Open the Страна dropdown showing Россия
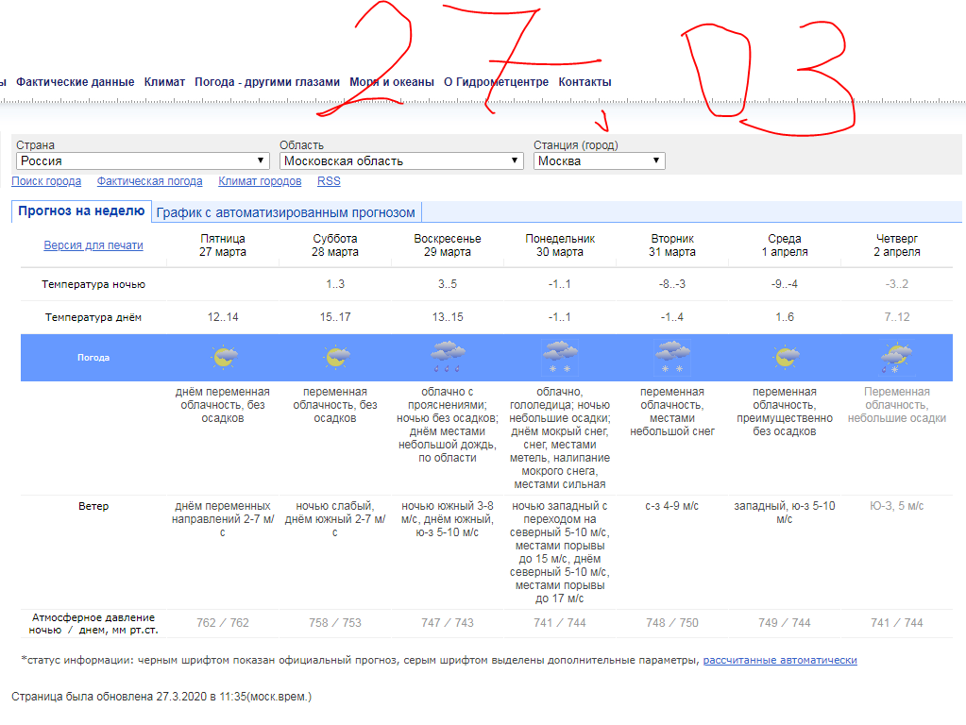Image resolution: width=966 pixels, height=725 pixels. coord(143,160)
